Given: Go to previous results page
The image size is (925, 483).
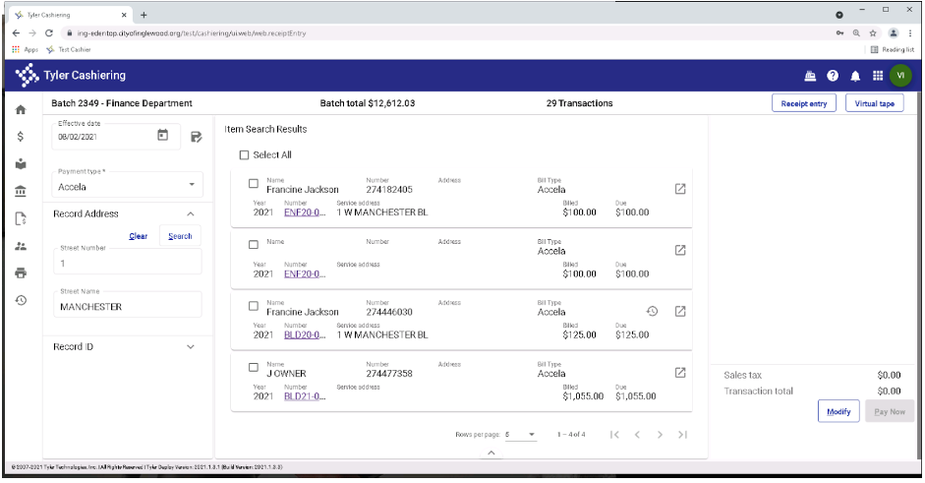Looking at the screenshot, I should pyautogui.click(x=637, y=435).
